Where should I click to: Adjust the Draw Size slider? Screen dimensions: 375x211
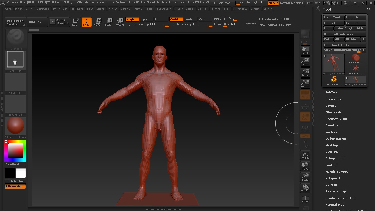[x=225, y=26]
